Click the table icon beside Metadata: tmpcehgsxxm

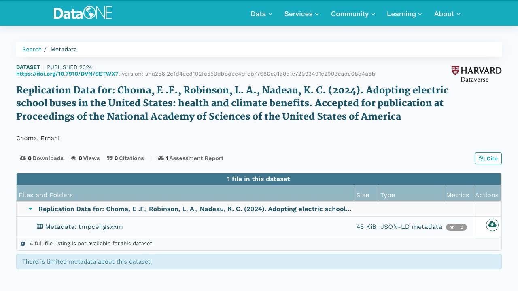click(40, 227)
